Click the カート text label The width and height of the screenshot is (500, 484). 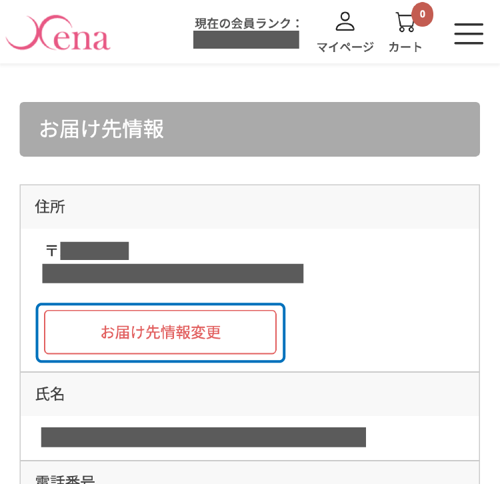click(x=405, y=47)
